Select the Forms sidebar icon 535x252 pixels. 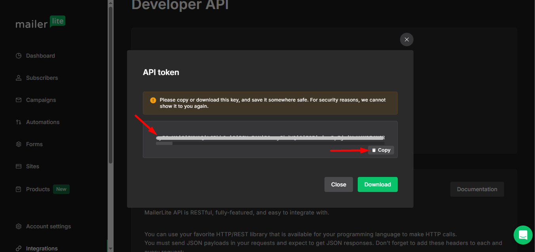18,144
